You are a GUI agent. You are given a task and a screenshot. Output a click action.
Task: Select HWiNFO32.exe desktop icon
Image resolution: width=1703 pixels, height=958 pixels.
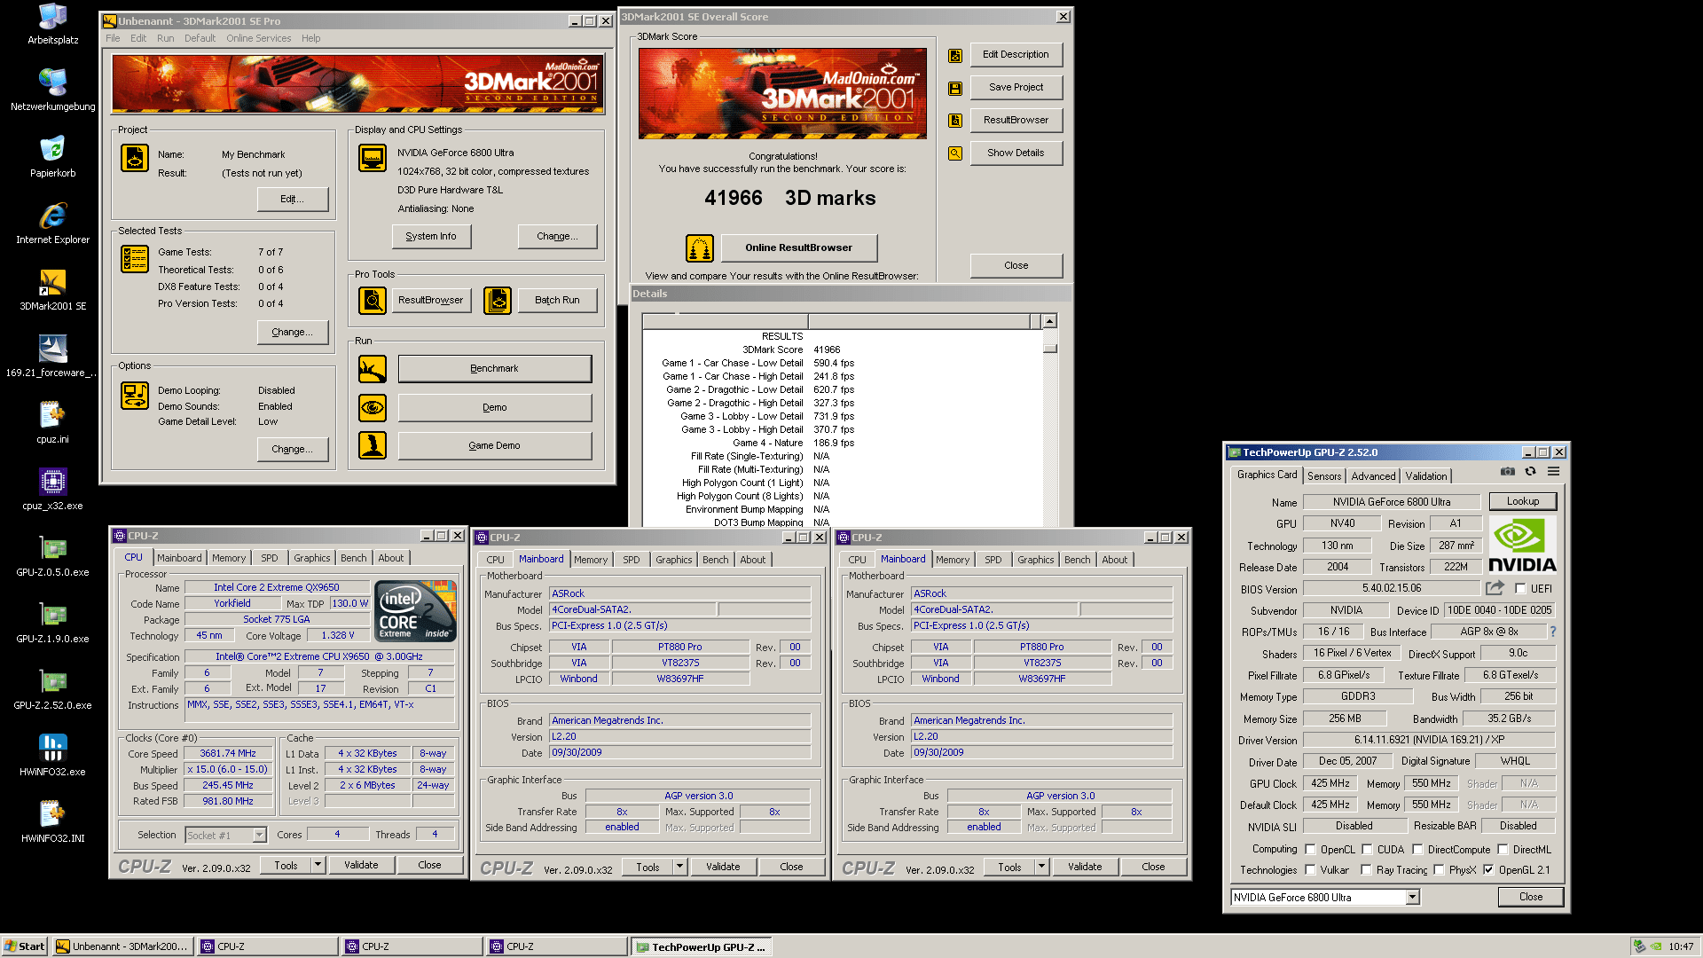click(x=52, y=756)
